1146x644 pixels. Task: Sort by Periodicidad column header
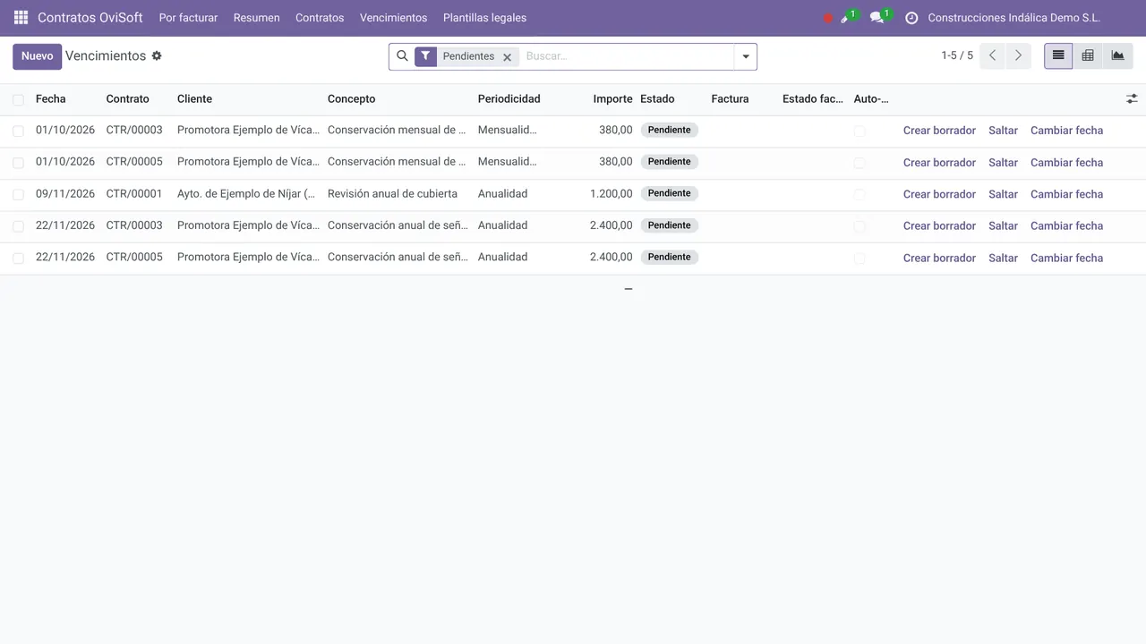tap(509, 98)
